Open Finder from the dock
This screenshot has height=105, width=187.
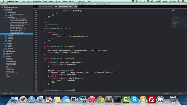[15, 99]
